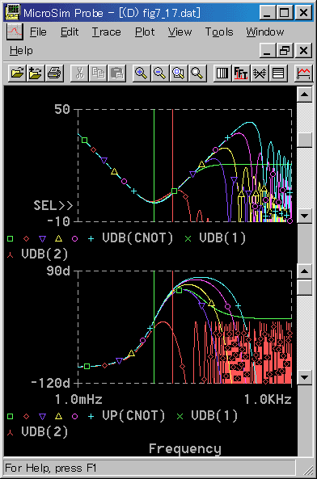
Task: Select lower plot VDB(1) trace label
Action: [214, 415]
